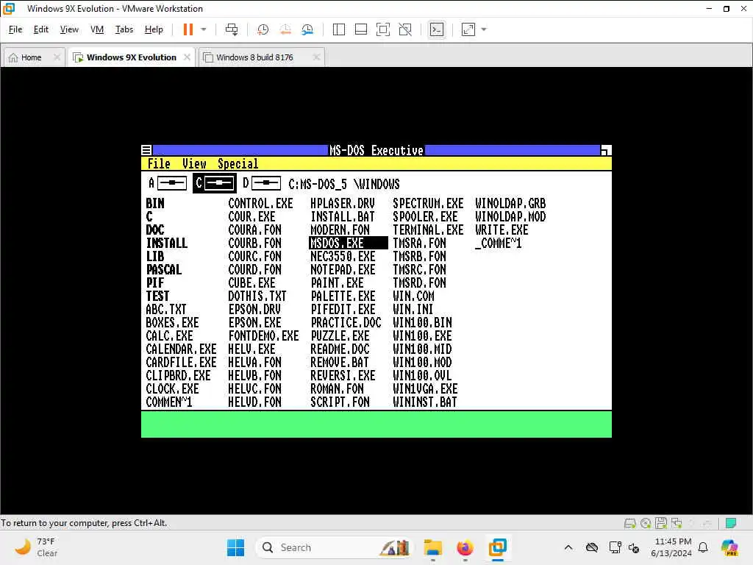The width and height of the screenshot is (753, 565).
Task: Open the snapshot manager
Action: [x=307, y=29]
